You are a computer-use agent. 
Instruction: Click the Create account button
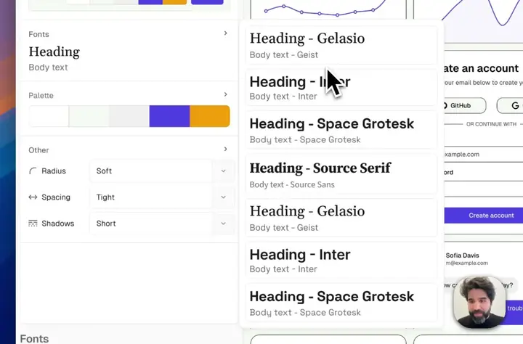point(484,216)
